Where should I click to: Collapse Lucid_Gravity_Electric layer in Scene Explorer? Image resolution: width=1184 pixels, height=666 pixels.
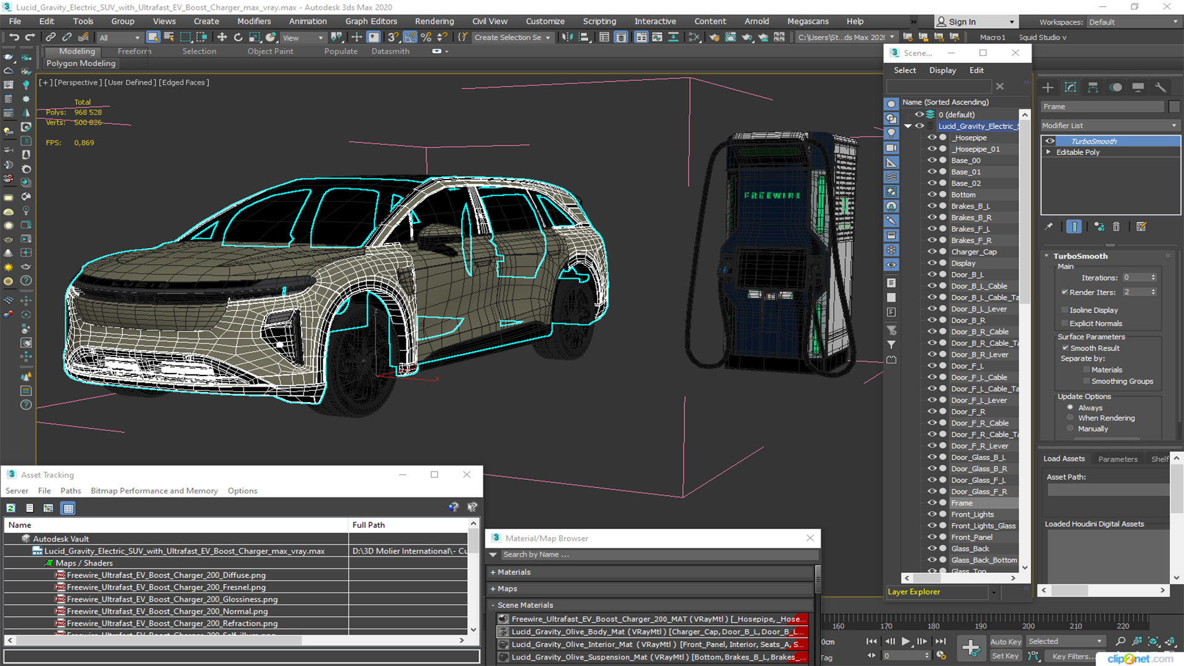[x=908, y=126]
